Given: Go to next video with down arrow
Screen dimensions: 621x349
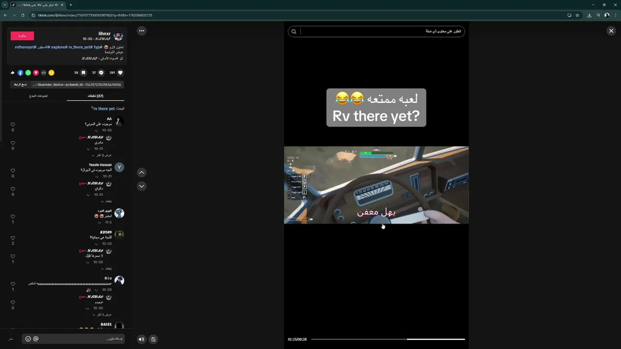Looking at the screenshot, I should (141, 186).
